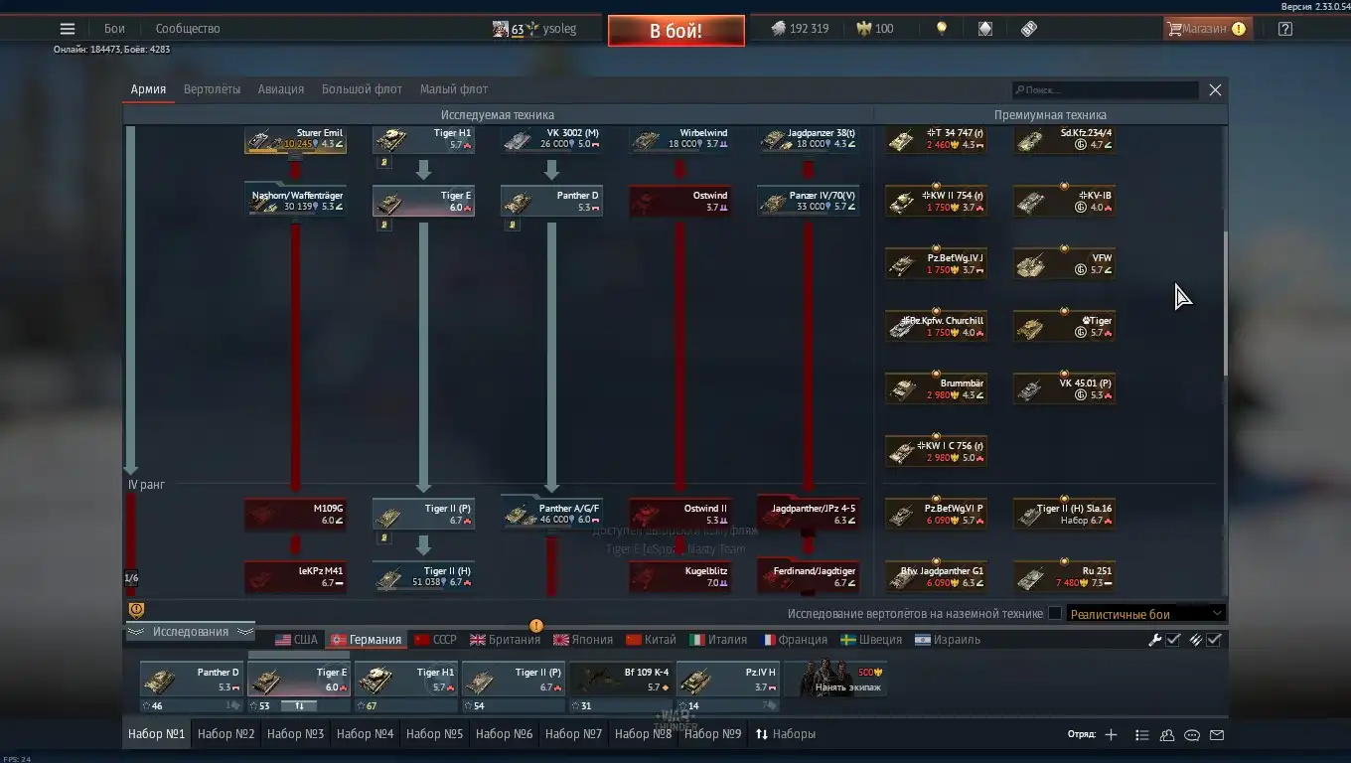The height and width of the screenshot is (763, 1351).
Task: Click the ammunition shells icon near checkboxes
Action: 1196,640
